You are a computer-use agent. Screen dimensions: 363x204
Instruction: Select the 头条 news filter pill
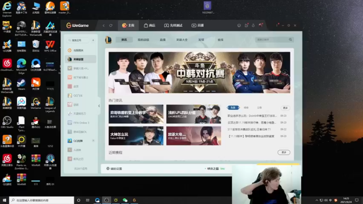coord(233,107)
